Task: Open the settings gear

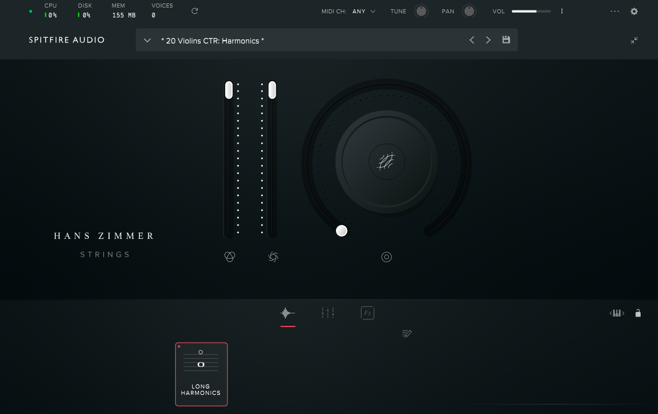Action: tap(634, 11)
